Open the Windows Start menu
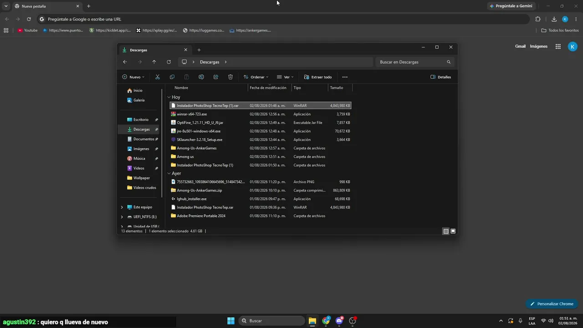Viewport: 583px width, 328px height. [231, 321]
